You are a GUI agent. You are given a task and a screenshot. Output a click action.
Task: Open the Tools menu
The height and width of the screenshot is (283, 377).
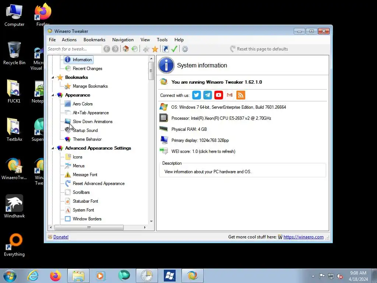[162, 40]
